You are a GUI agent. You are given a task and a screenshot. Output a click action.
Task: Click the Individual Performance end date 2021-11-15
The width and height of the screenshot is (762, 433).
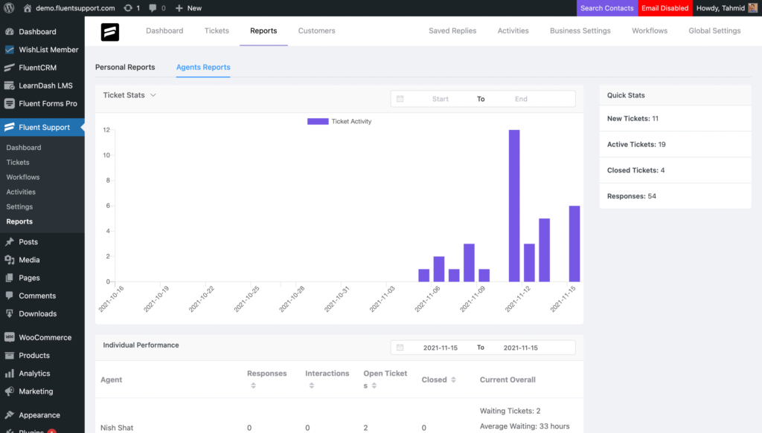520,348
